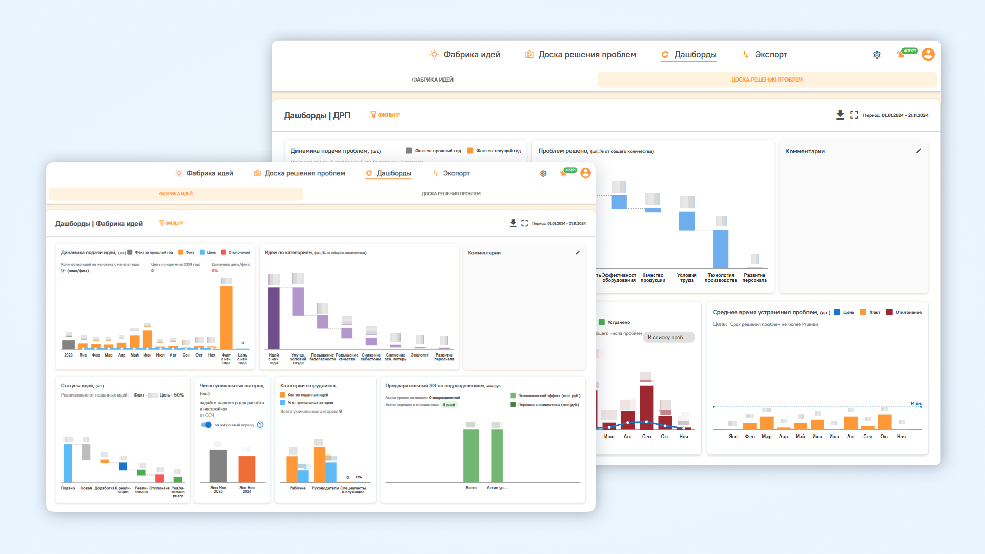Switch to ФАБРИКА ИДЕЙ tab in back window
The width and height of the screenshot is (985, 554).
[x=432, y=80]
